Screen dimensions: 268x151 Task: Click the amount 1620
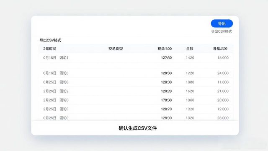click(190, 91)
